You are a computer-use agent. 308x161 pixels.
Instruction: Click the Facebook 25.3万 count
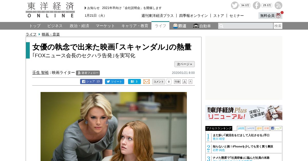coord(267,5)
